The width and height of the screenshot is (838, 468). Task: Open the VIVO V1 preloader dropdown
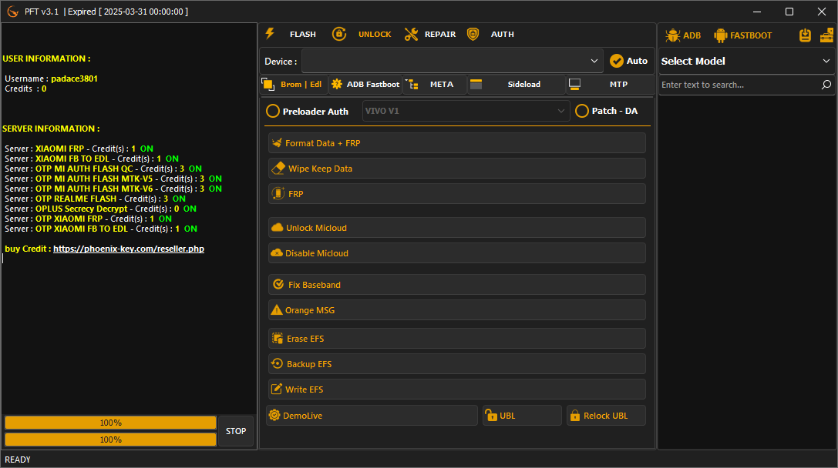(x=466, y=111)
